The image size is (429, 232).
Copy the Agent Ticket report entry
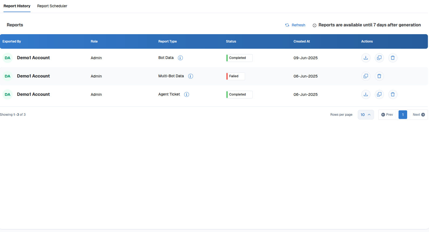[379, 94]
